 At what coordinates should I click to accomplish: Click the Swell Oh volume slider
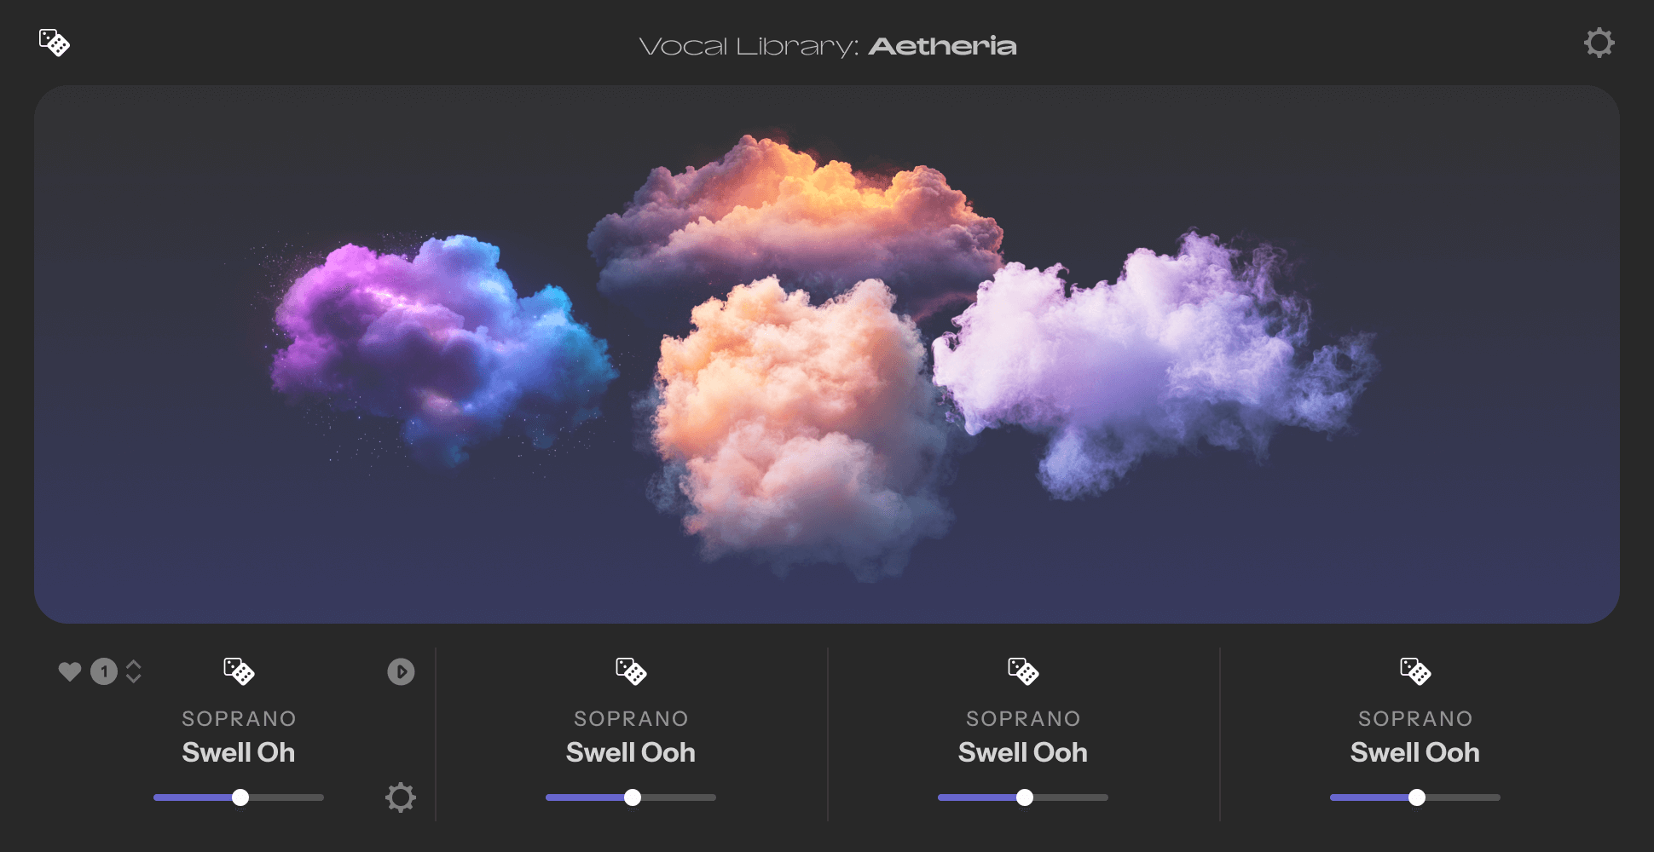point(239,797)
